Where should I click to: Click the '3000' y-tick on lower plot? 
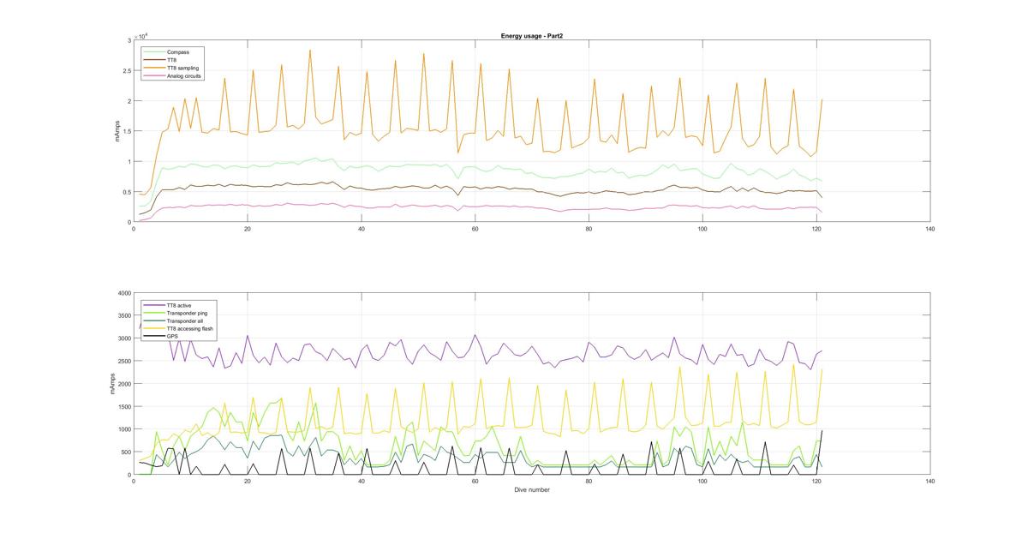124,338
